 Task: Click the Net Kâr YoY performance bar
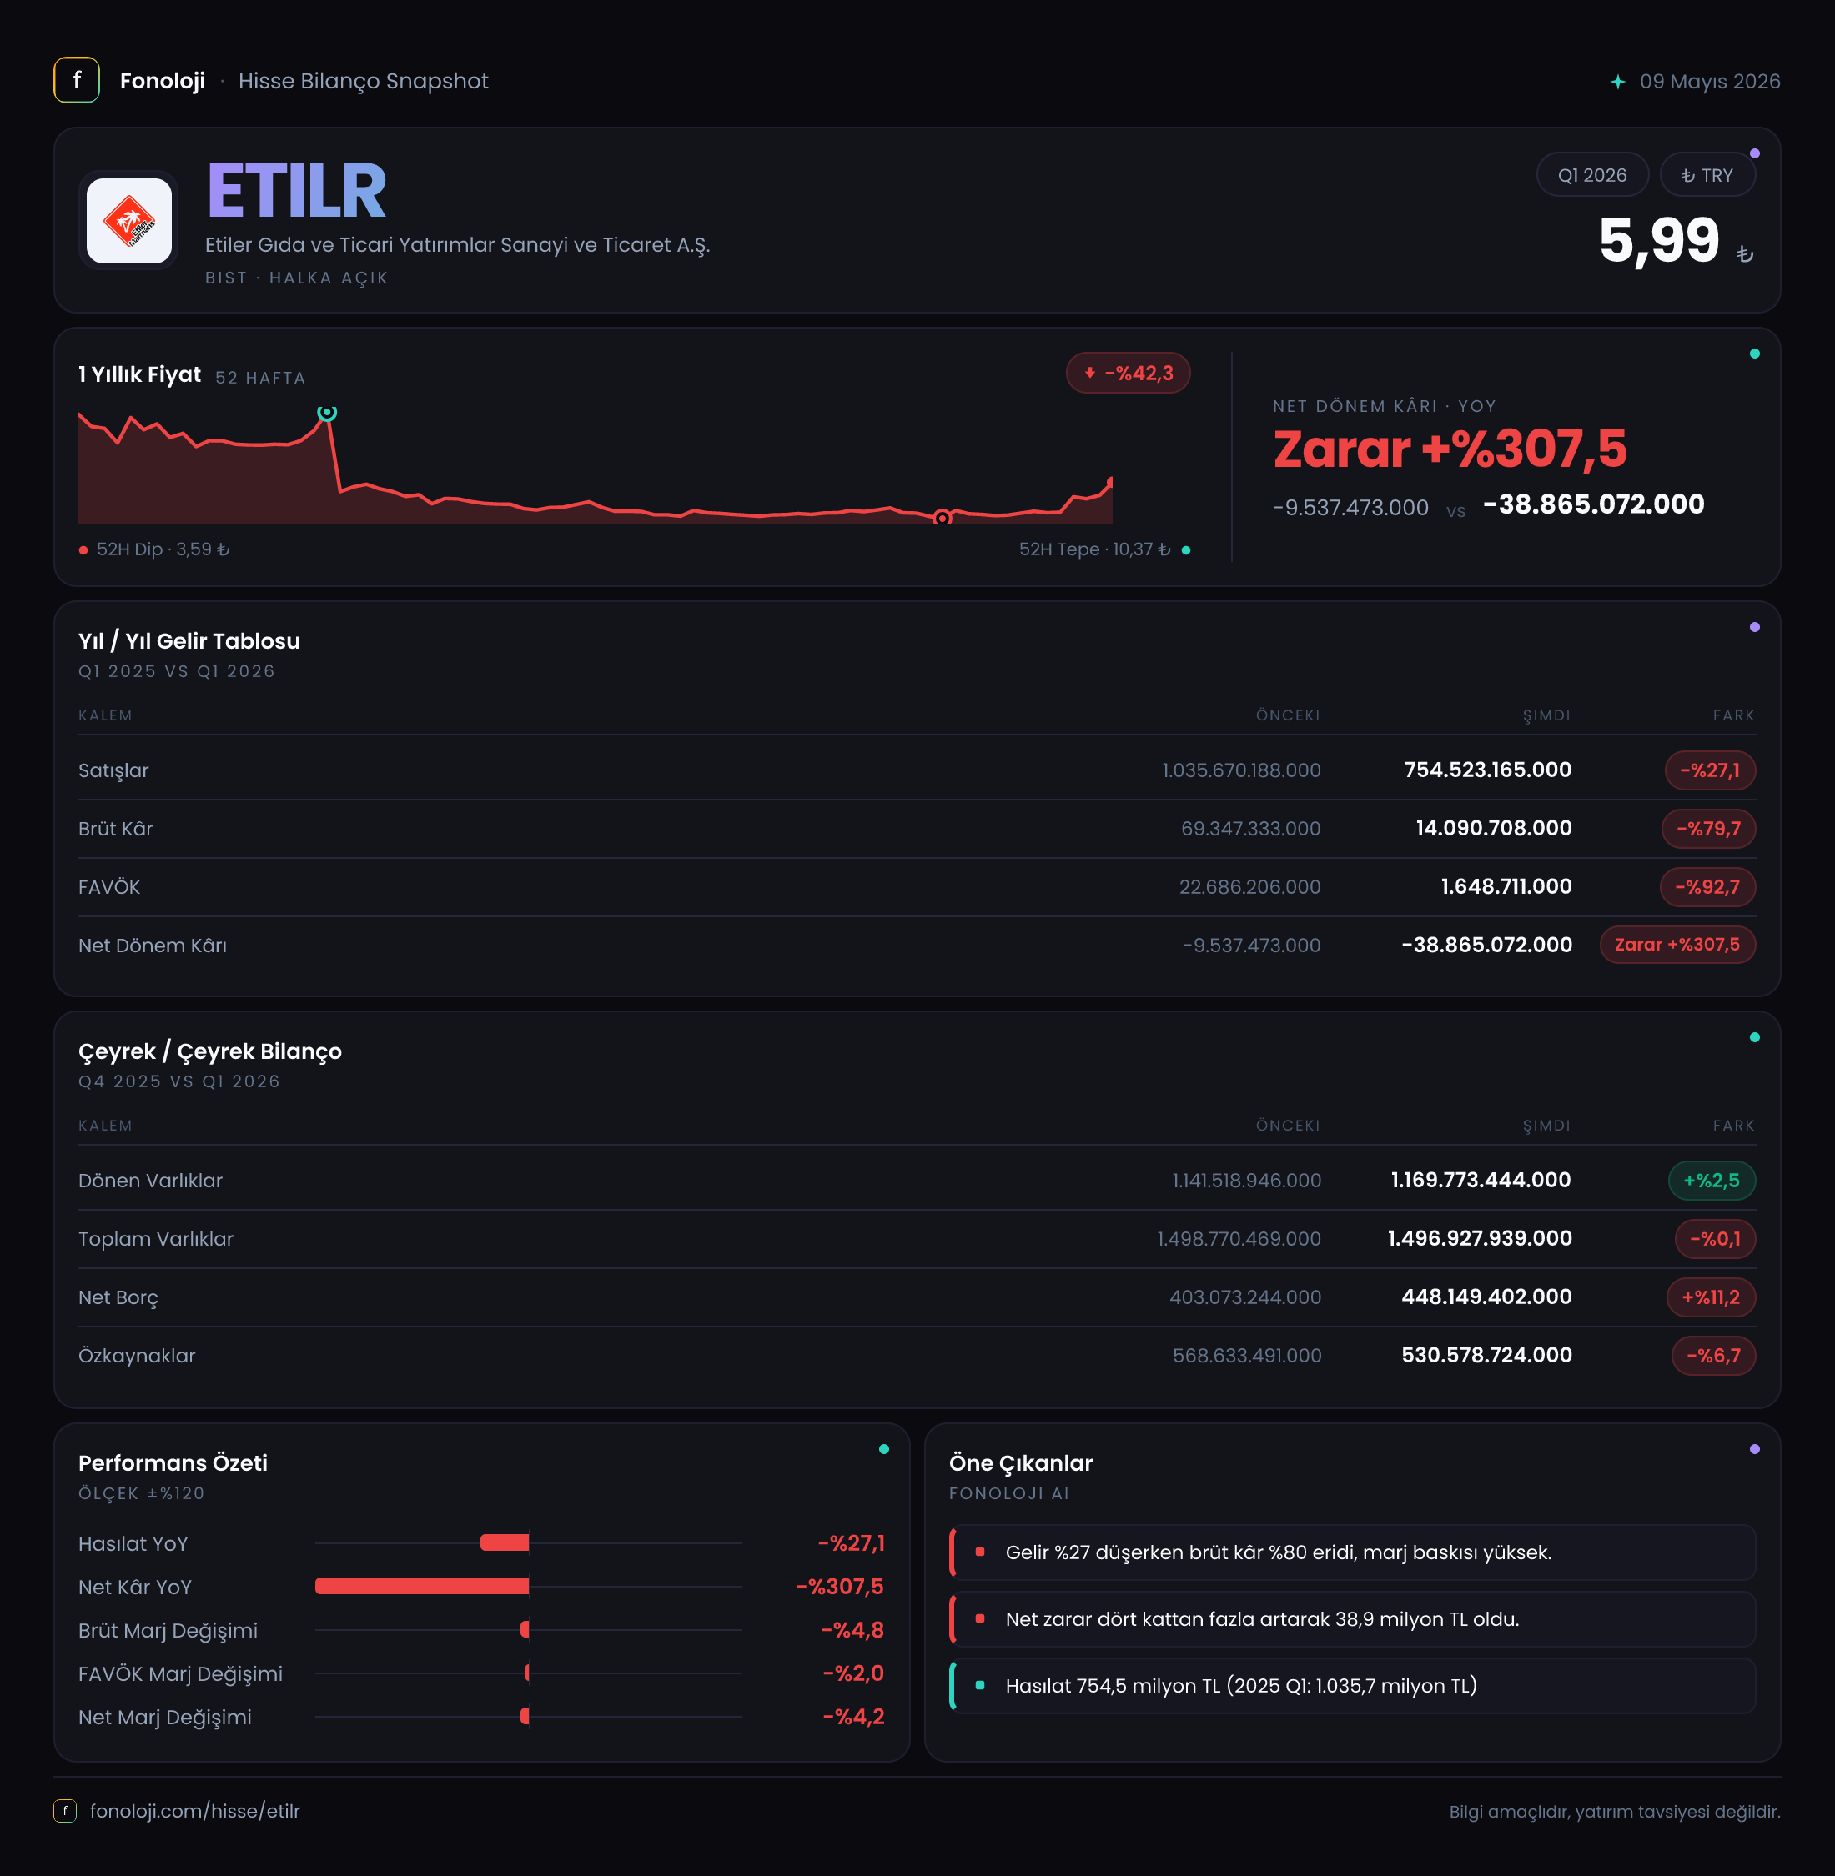pos(422,1586)
